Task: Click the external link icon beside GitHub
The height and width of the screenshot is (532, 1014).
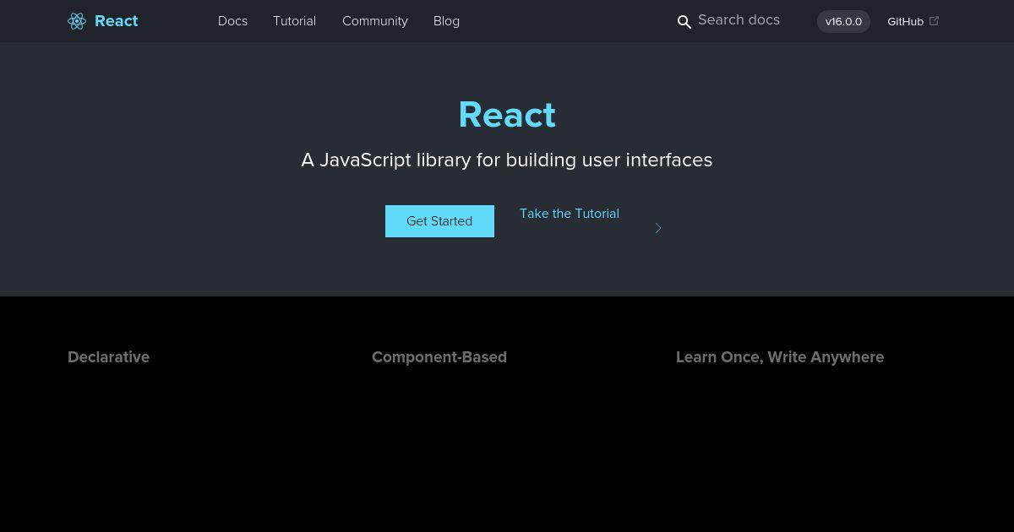Action: click(x=934, y=21)
